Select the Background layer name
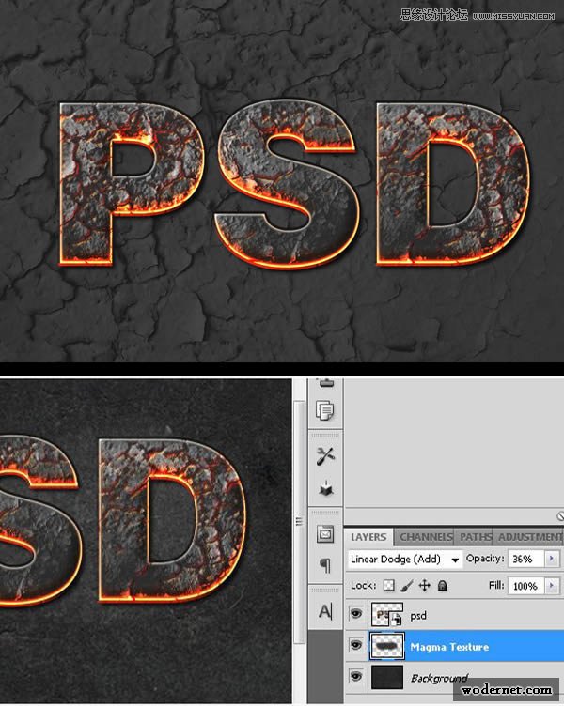This screenshot has height=706, width=564. [x=440, y=678]
